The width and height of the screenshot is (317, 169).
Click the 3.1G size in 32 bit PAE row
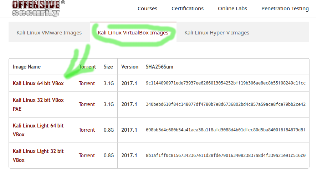point(109,104)
